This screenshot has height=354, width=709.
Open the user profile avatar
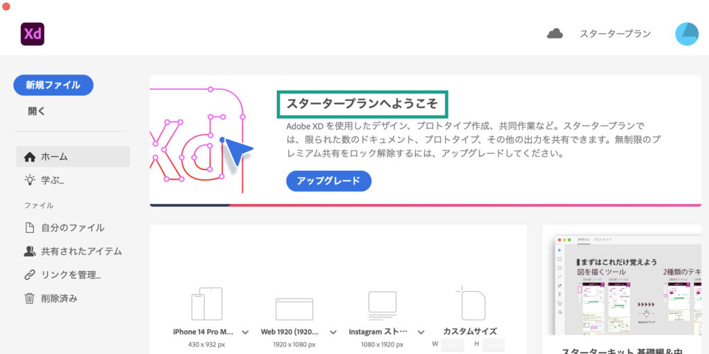[x=687, y=34]
